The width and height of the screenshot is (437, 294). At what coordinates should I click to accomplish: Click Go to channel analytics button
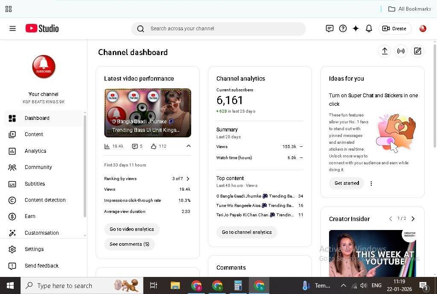click(247, 232)
